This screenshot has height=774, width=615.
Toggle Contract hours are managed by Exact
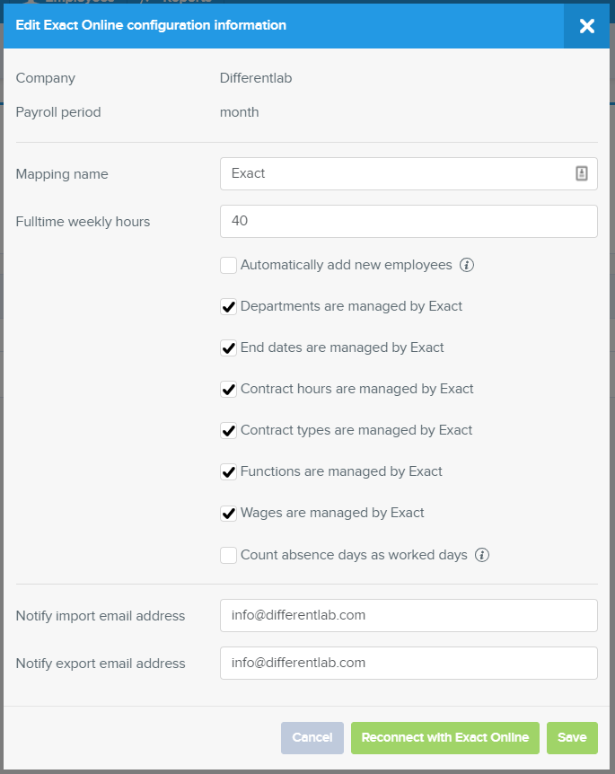(x=228, y=390)
